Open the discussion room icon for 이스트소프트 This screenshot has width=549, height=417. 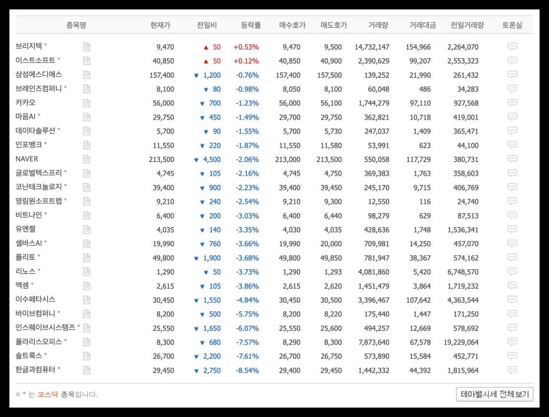tap(512, 61)
